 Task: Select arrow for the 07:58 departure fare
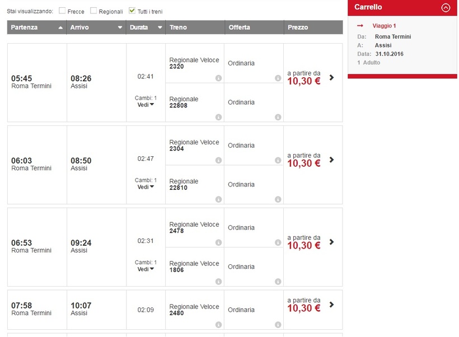[331, 305]
